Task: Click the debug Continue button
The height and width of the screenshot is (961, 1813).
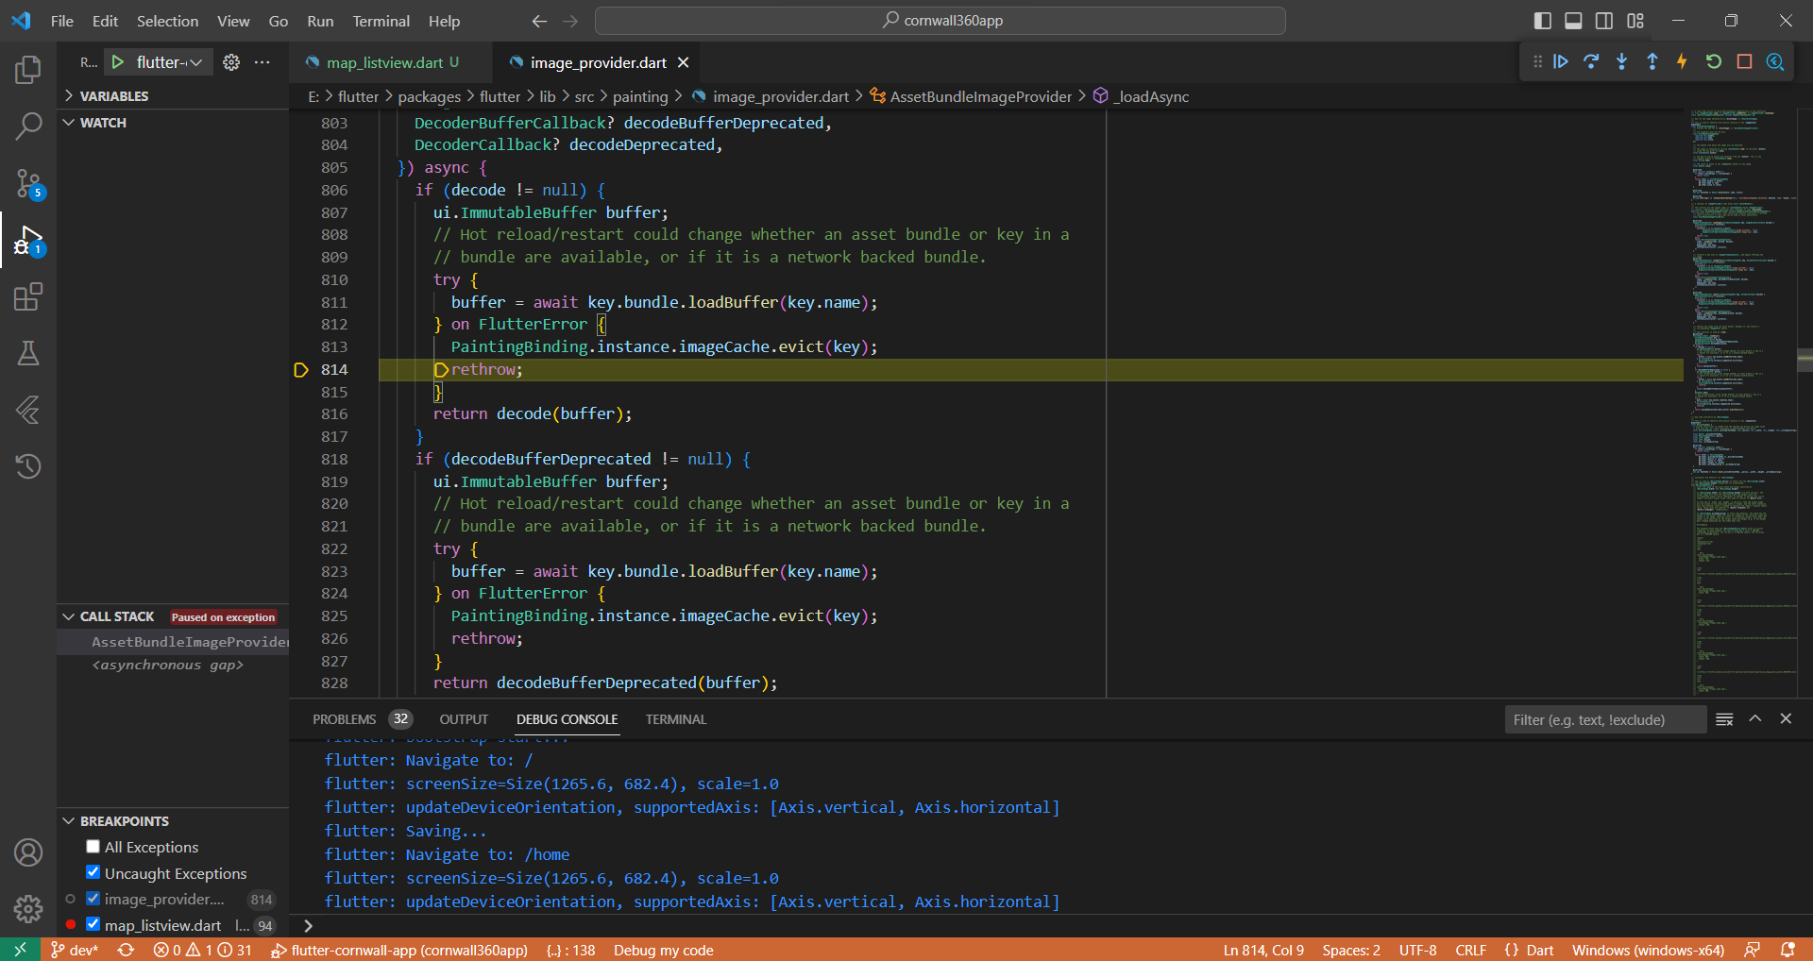Action: (x=1561, y=62)
